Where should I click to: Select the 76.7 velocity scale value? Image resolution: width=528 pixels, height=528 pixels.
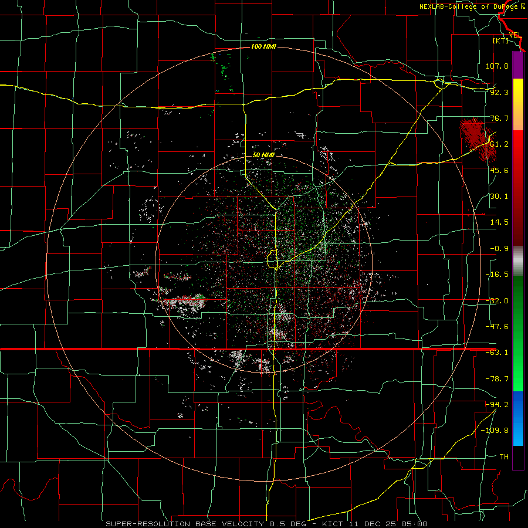coord(499,118)
